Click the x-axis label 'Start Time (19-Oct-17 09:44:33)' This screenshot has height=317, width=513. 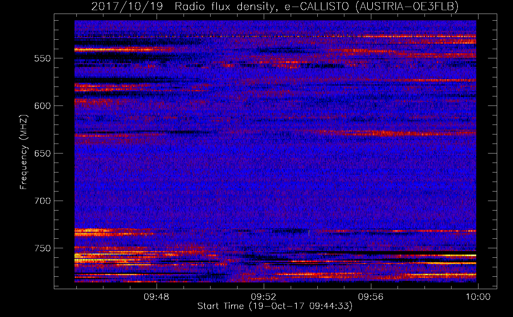(275, 306)
